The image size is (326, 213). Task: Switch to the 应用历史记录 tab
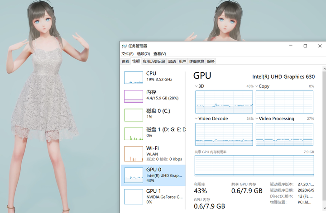(154, 61)
